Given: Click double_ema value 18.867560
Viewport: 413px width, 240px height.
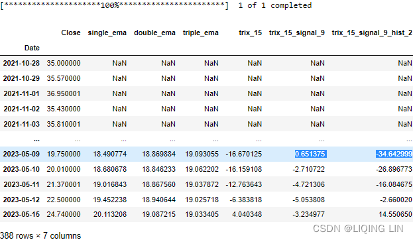Looking at the screenshot, I should (159, 185).
